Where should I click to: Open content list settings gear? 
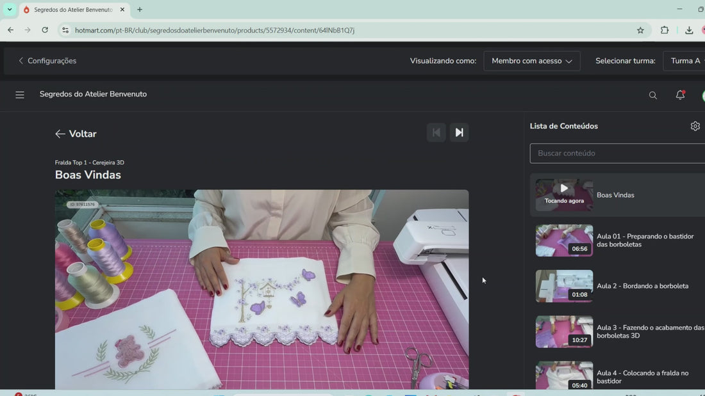coord(695,126)
